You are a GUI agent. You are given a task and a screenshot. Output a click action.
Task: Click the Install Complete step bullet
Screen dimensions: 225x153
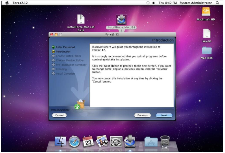tap(53, 74)
